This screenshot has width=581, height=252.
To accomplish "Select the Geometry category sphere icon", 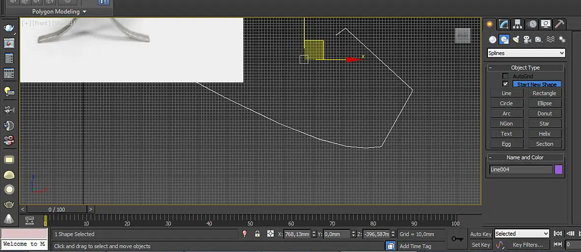I will pos(492,39).
